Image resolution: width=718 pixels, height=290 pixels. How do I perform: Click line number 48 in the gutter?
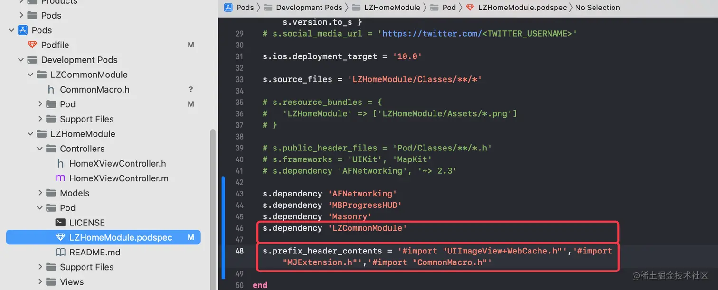pyautogui.click(x=239, y=251)
